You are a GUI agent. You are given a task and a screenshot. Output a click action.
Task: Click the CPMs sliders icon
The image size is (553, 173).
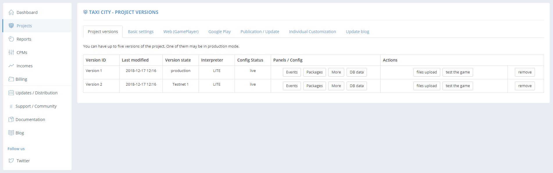click(x=11, y=52)
